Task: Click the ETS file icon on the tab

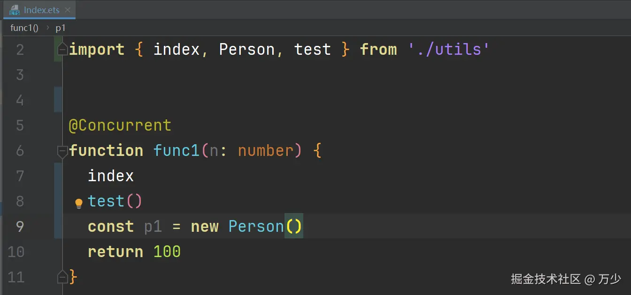Action: (x=15, y=10)
